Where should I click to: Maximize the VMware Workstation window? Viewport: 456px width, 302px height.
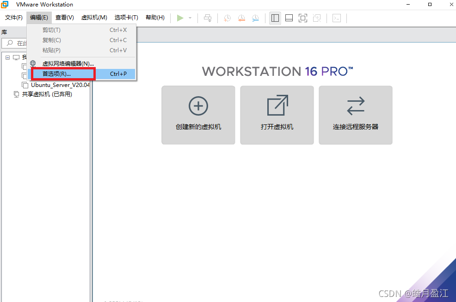pyautogui.click(x=430, y=4)
